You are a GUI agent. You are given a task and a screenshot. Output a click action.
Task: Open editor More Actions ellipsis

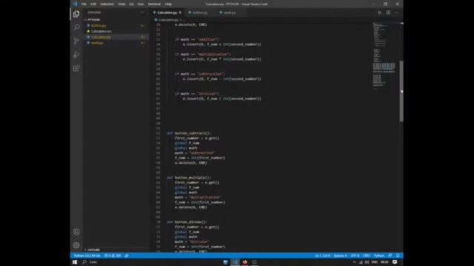(x=397, y=13)
